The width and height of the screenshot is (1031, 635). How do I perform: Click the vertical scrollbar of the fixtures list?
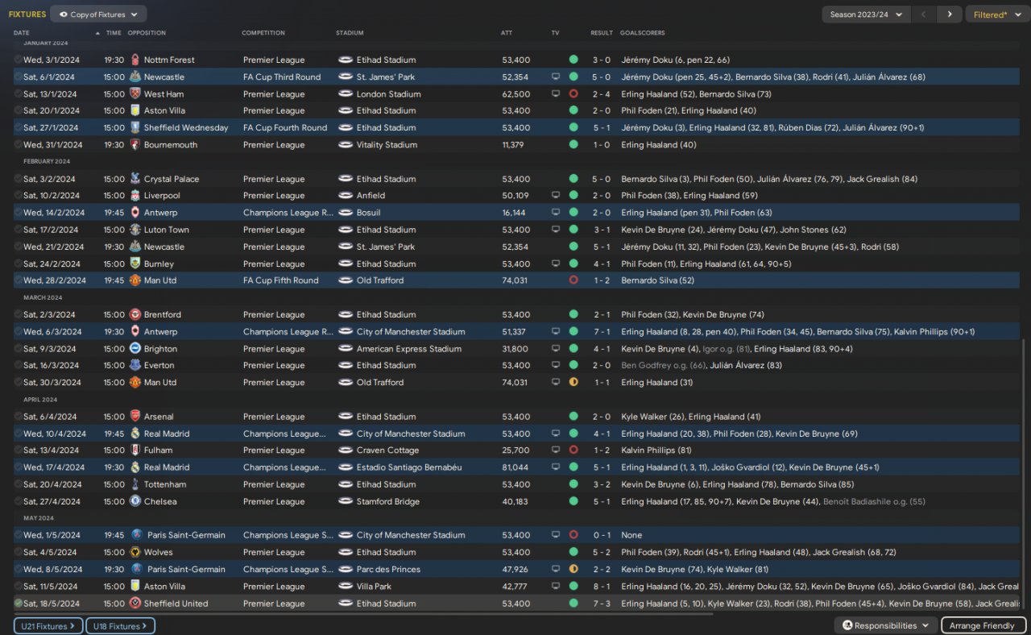click(x=1025, y=475)
